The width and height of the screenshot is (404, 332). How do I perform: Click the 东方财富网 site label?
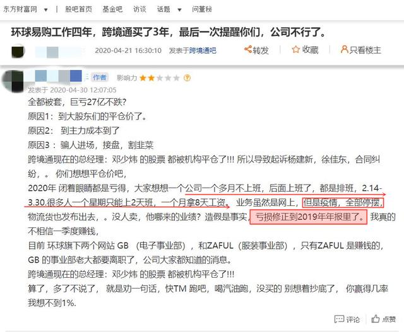pyautogui.click(x=20, y=9)
